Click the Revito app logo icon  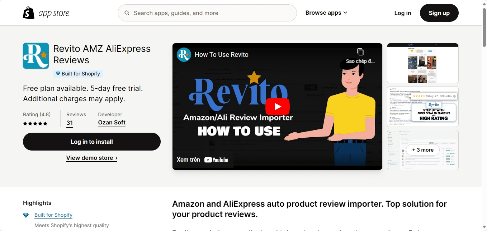[36, 56]
